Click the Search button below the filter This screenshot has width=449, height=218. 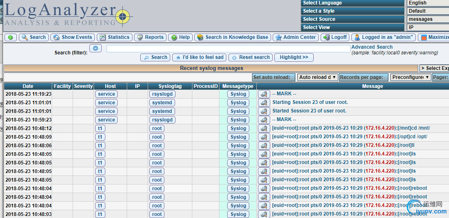[x=155, y=57]
